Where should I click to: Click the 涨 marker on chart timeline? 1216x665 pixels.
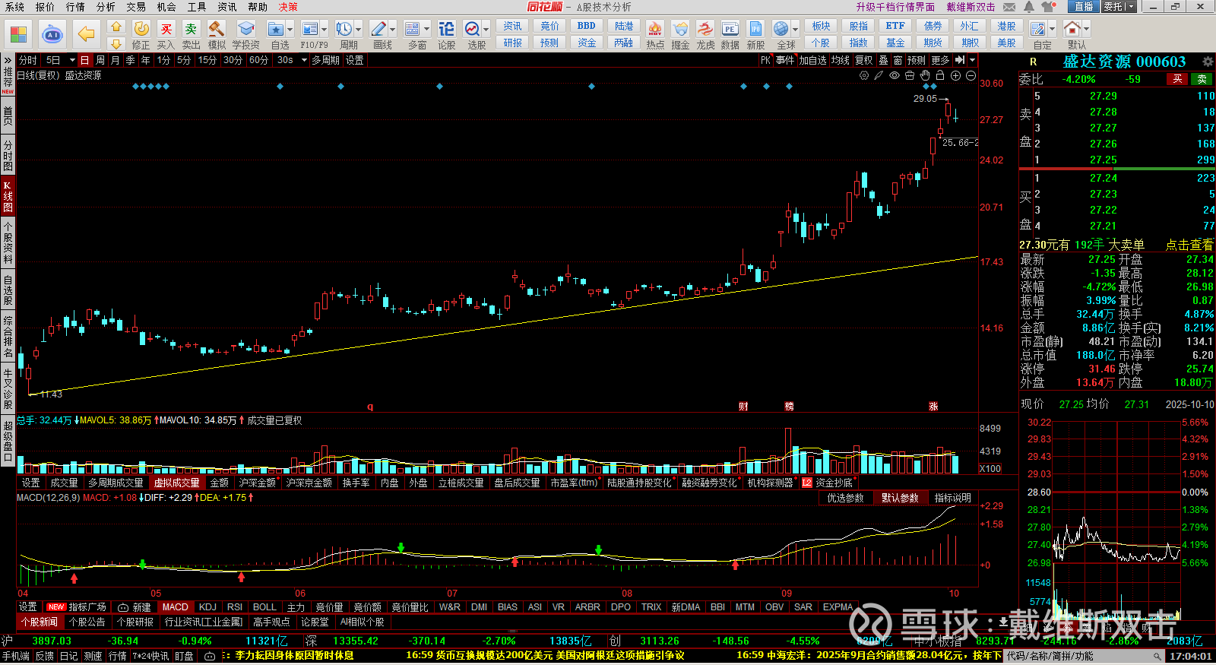click(x=933, y=407)
